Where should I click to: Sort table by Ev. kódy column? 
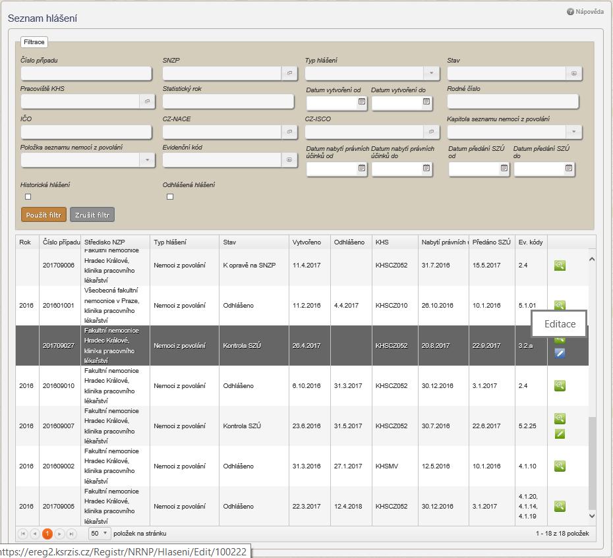(x=531, y=242)
